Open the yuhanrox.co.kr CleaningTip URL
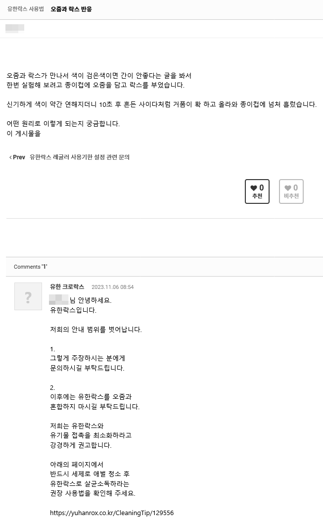Image resolution: width=323 pixels, height=522 pixels. [x=112, y=513]
